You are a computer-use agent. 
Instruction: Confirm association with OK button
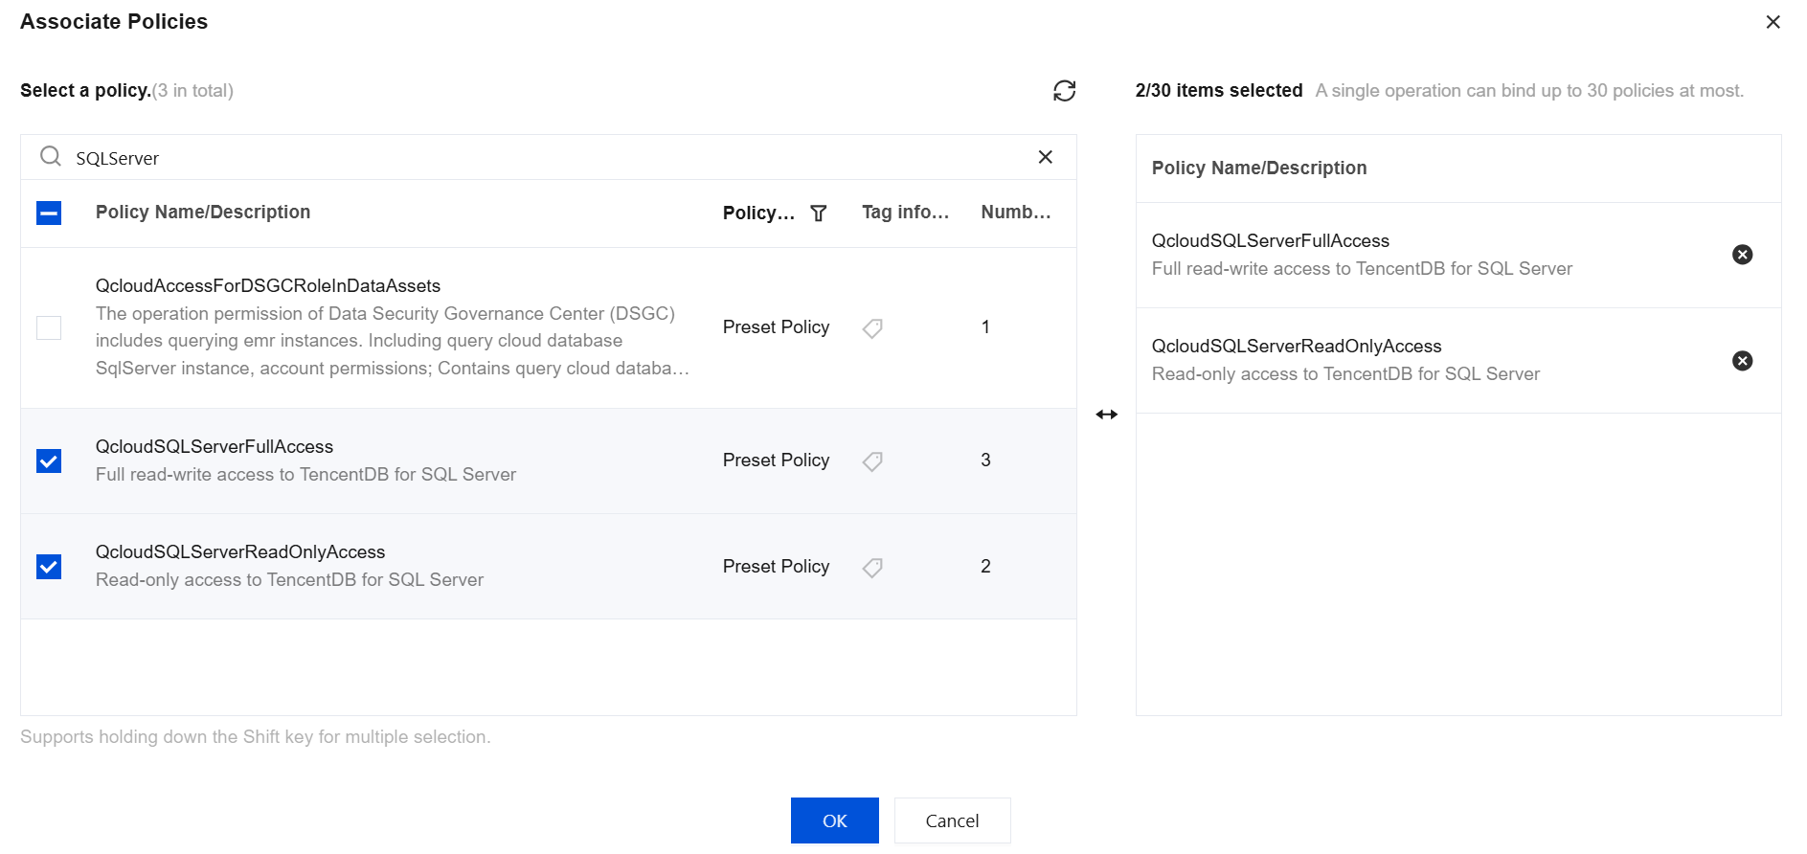[834, 820]
